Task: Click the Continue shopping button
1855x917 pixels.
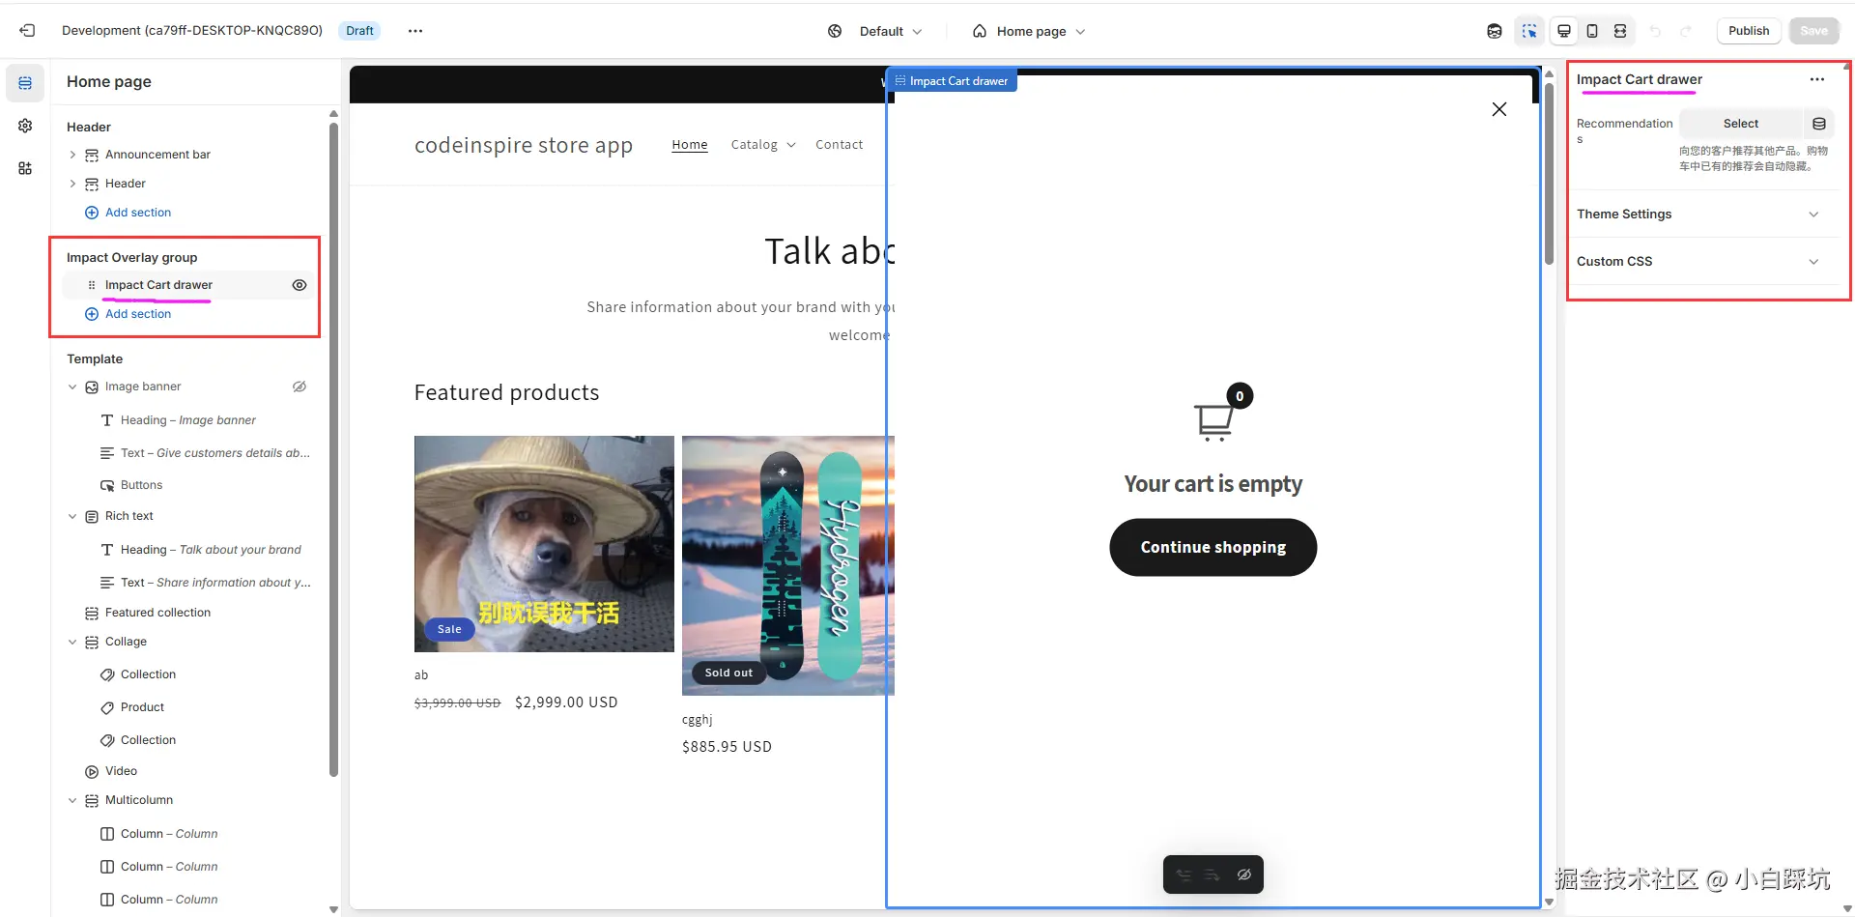Action: pyautogui.click(x=1213, y=547)
